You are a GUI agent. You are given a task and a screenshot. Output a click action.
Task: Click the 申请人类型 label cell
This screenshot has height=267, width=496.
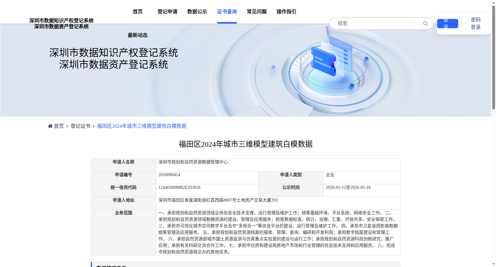291,178
